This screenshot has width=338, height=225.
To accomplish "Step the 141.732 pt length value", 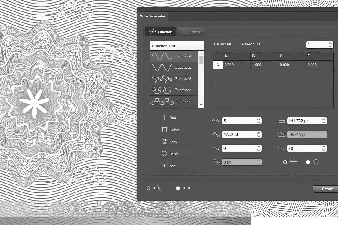I will click(x=324, y=121).
